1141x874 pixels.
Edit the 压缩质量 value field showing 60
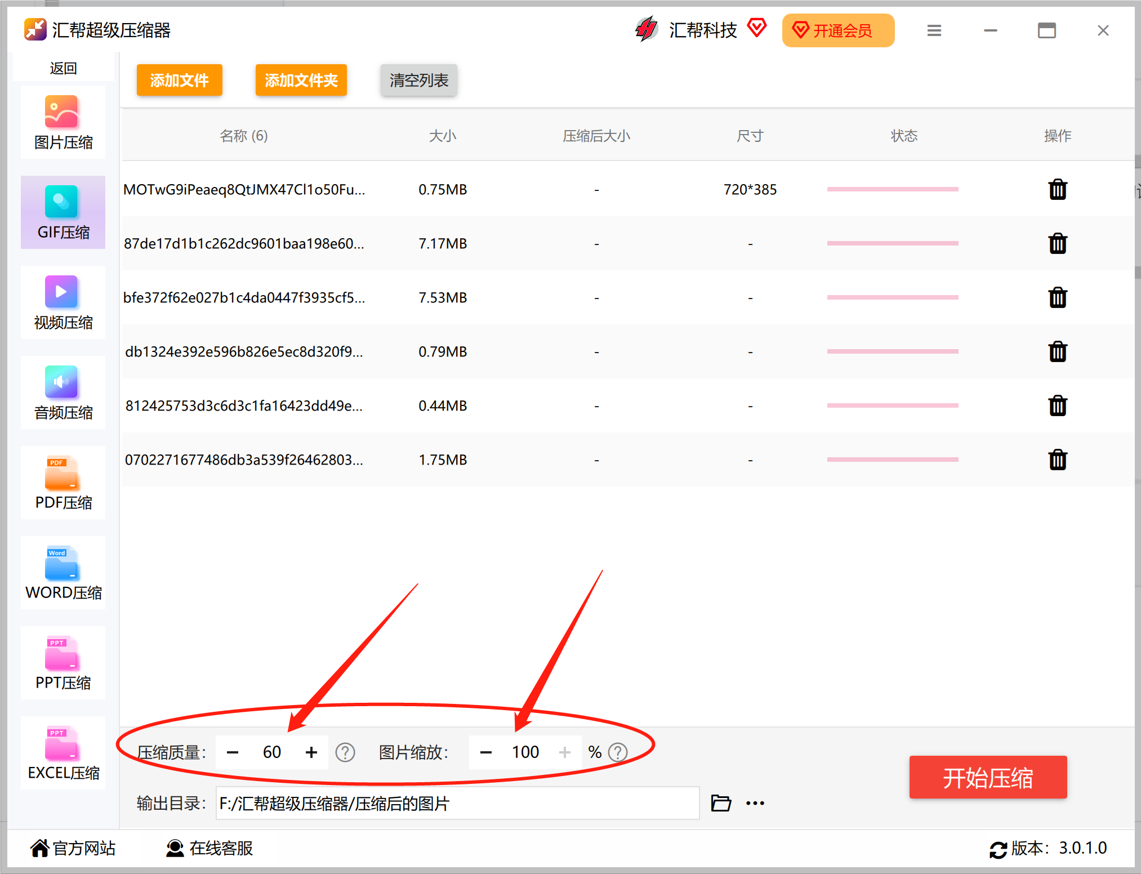click(x=272, y=752)
